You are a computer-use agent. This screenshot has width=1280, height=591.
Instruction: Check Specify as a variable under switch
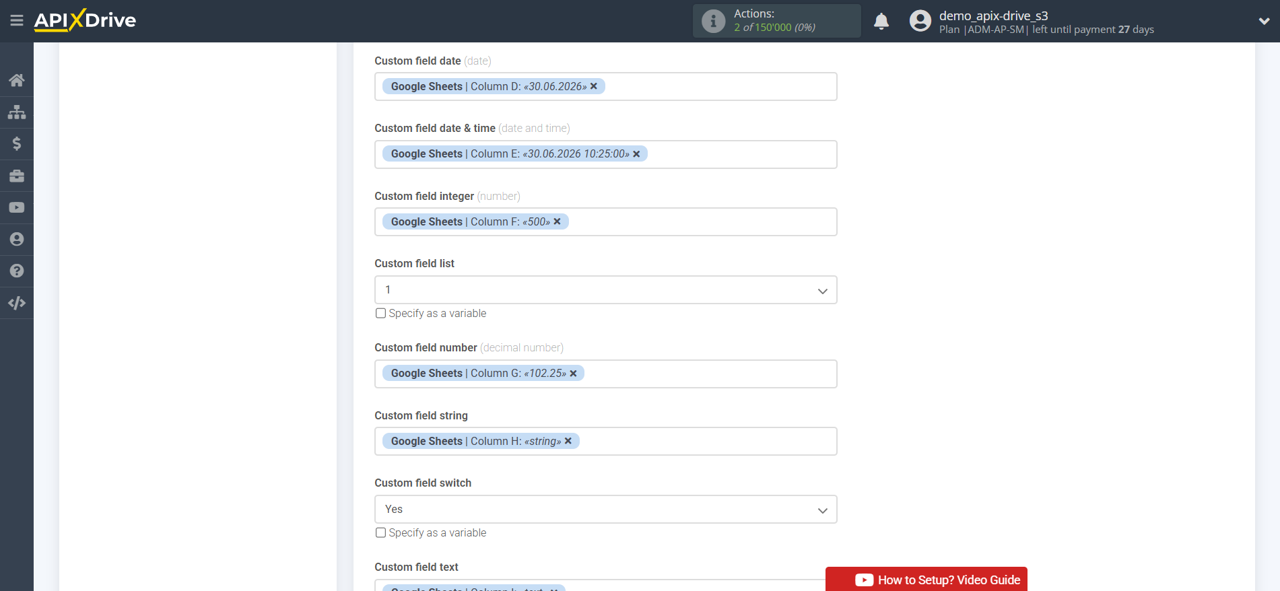coord(380,532)
